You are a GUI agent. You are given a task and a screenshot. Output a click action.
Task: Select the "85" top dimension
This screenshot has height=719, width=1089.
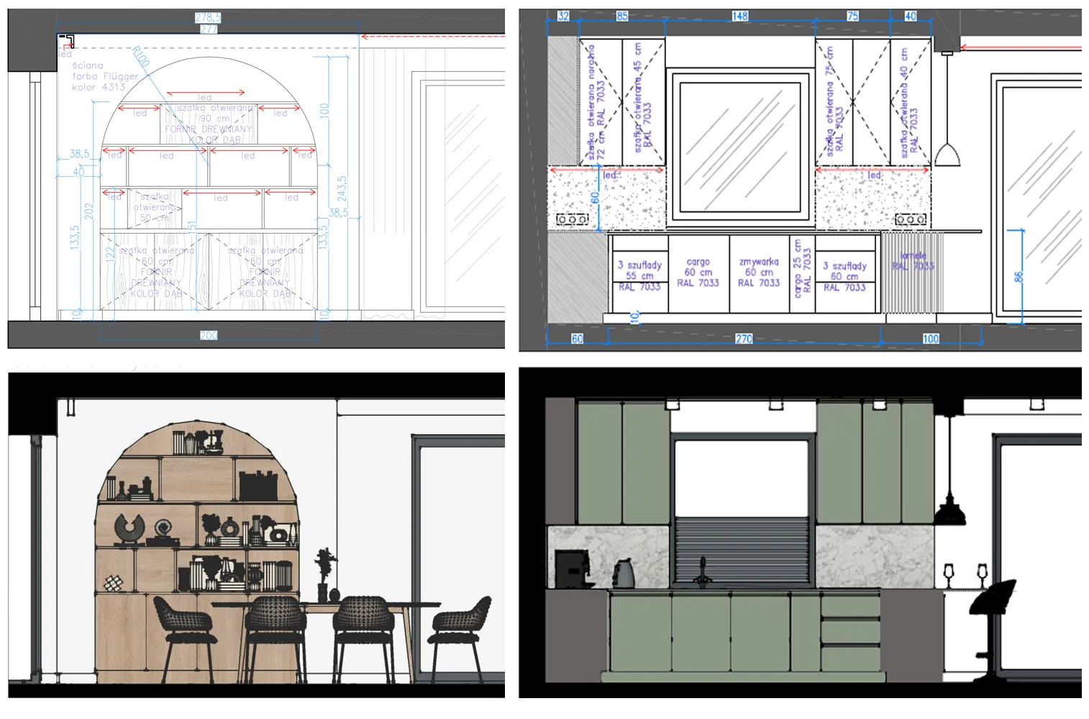coord(622,16)
